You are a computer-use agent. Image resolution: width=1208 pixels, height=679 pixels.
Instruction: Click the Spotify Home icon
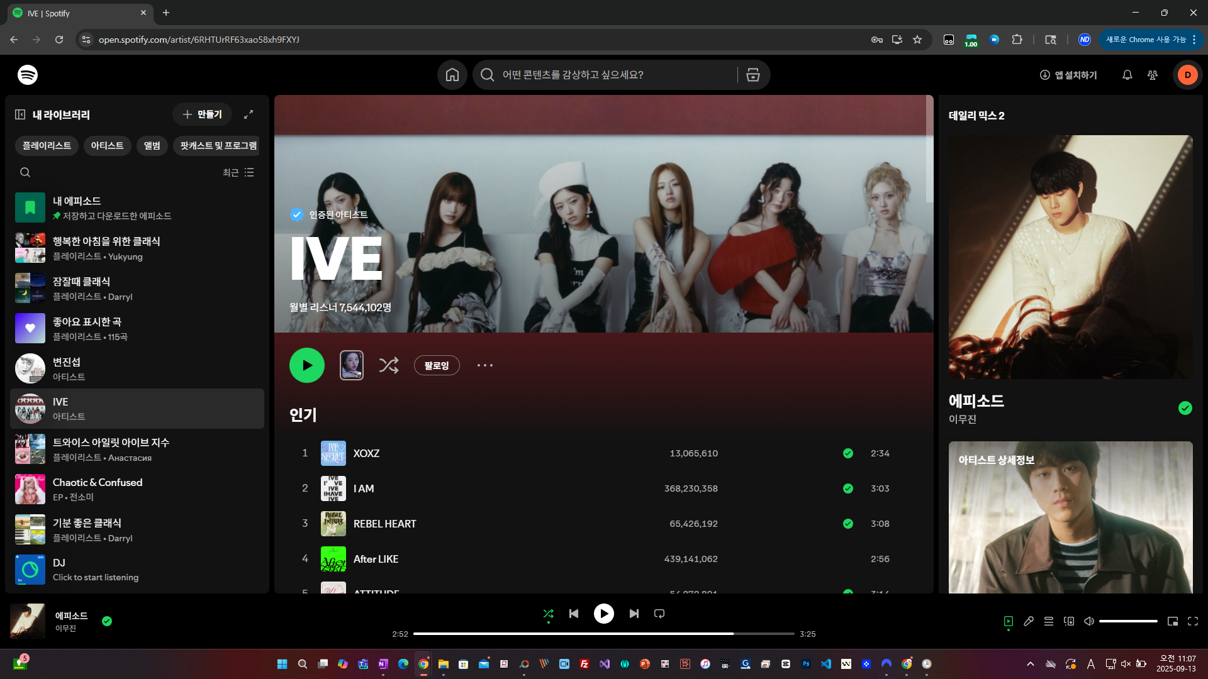click(452, 75)
